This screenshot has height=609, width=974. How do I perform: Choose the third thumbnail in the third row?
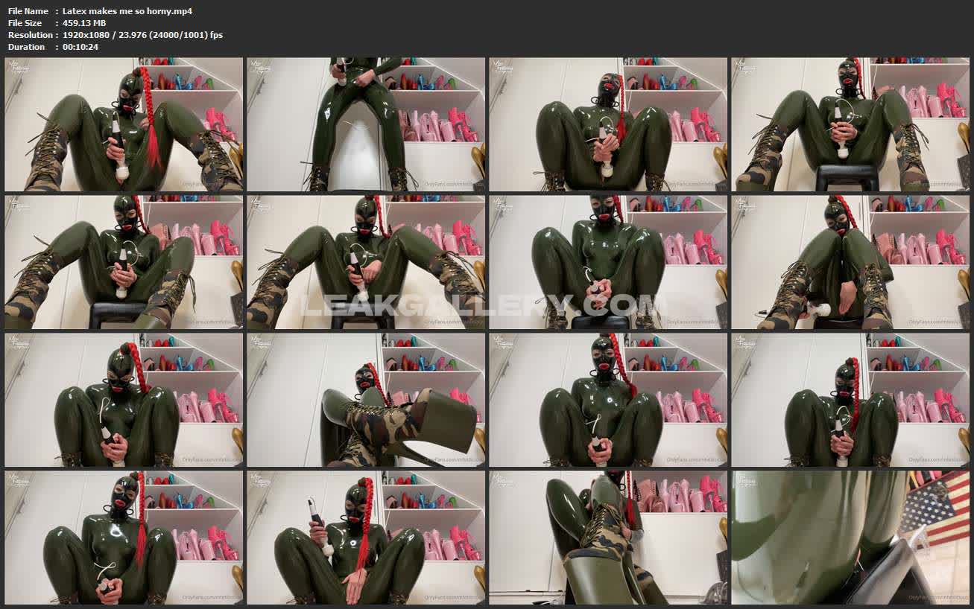coord(608,400)
